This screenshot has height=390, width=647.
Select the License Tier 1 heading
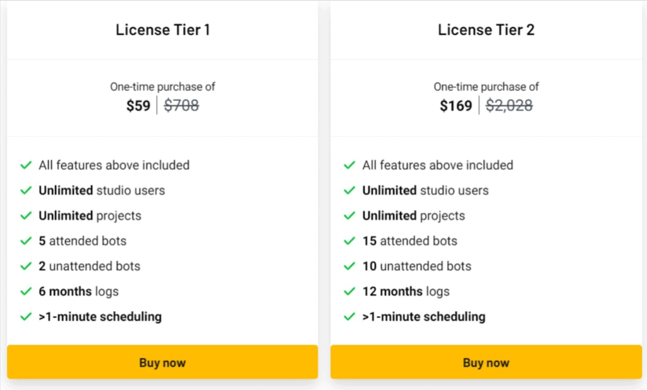coord(162,30)
